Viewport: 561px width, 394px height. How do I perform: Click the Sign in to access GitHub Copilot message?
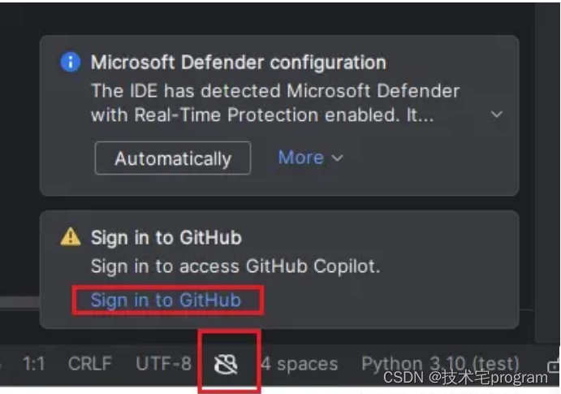tap(235, 266)
